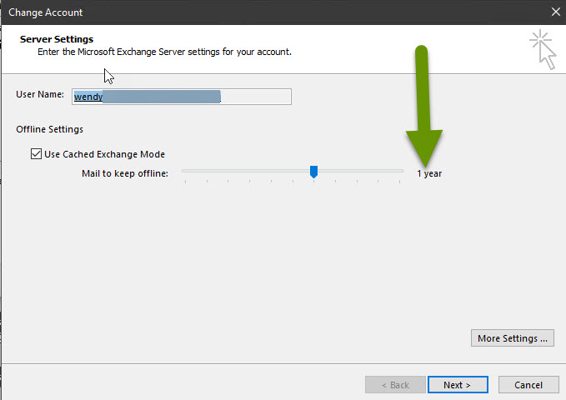Click the Mail to keep offline slider handle

coord(313,172)
